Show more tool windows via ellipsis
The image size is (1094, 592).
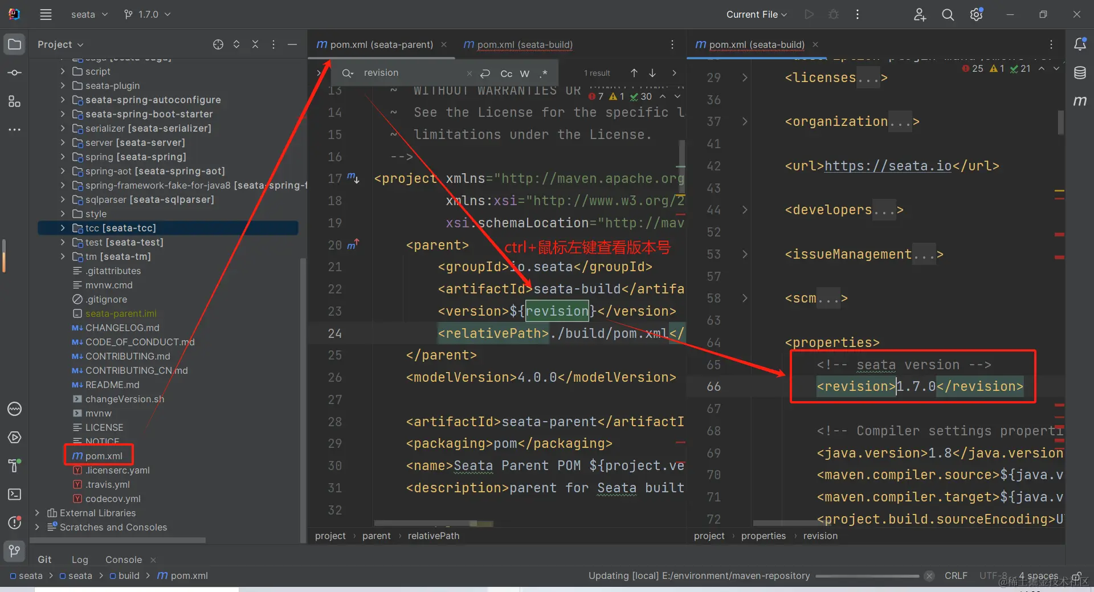pyautogui.click(x=15, y=130)
